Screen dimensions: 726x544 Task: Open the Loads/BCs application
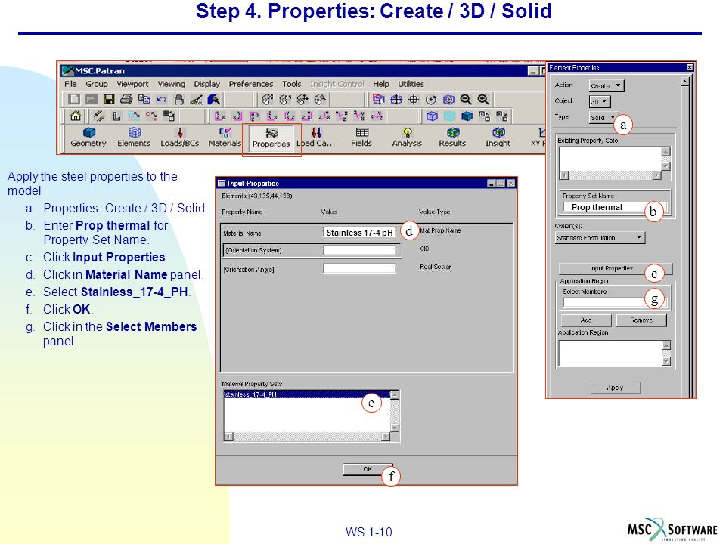point(180,138)
